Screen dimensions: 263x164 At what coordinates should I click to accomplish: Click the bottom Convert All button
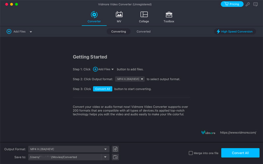click(x=240, y=153)
